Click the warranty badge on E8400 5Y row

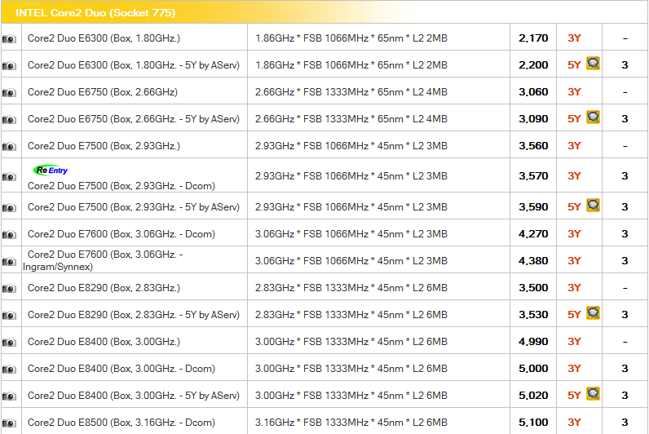(x=594, y=395)
